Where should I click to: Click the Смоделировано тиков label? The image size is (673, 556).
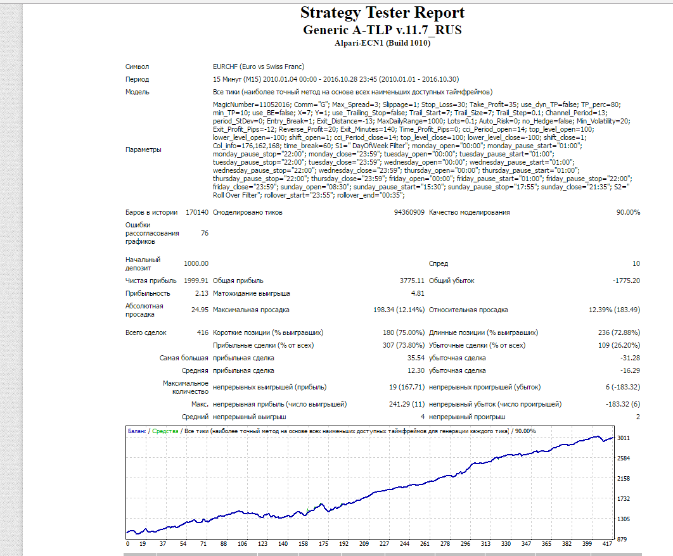click(248, 212)
